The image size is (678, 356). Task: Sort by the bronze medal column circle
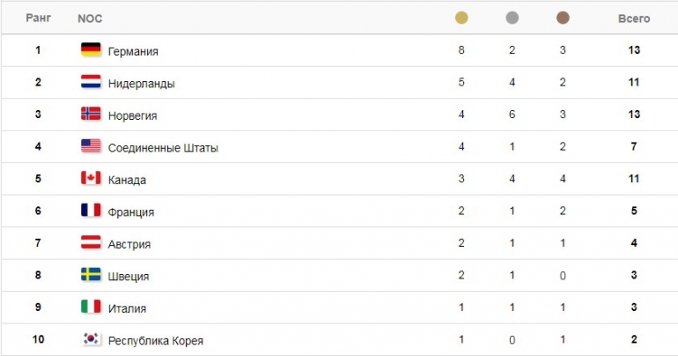(563, 18)
